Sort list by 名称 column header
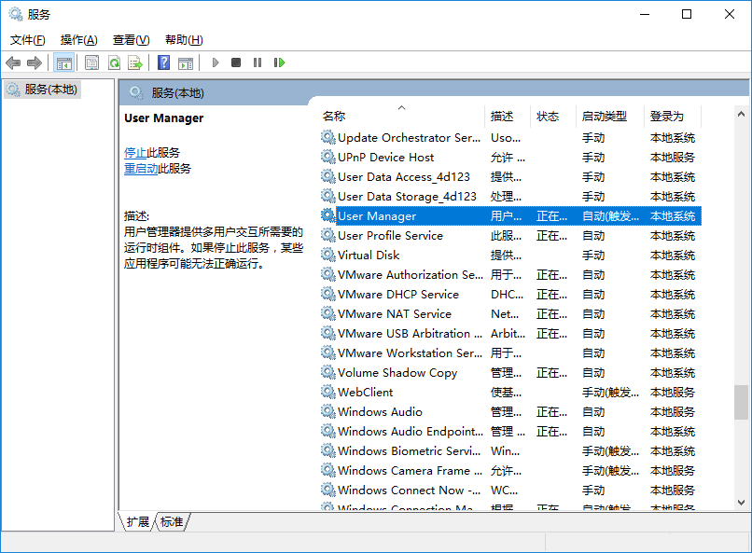 (x=334, y=117)
